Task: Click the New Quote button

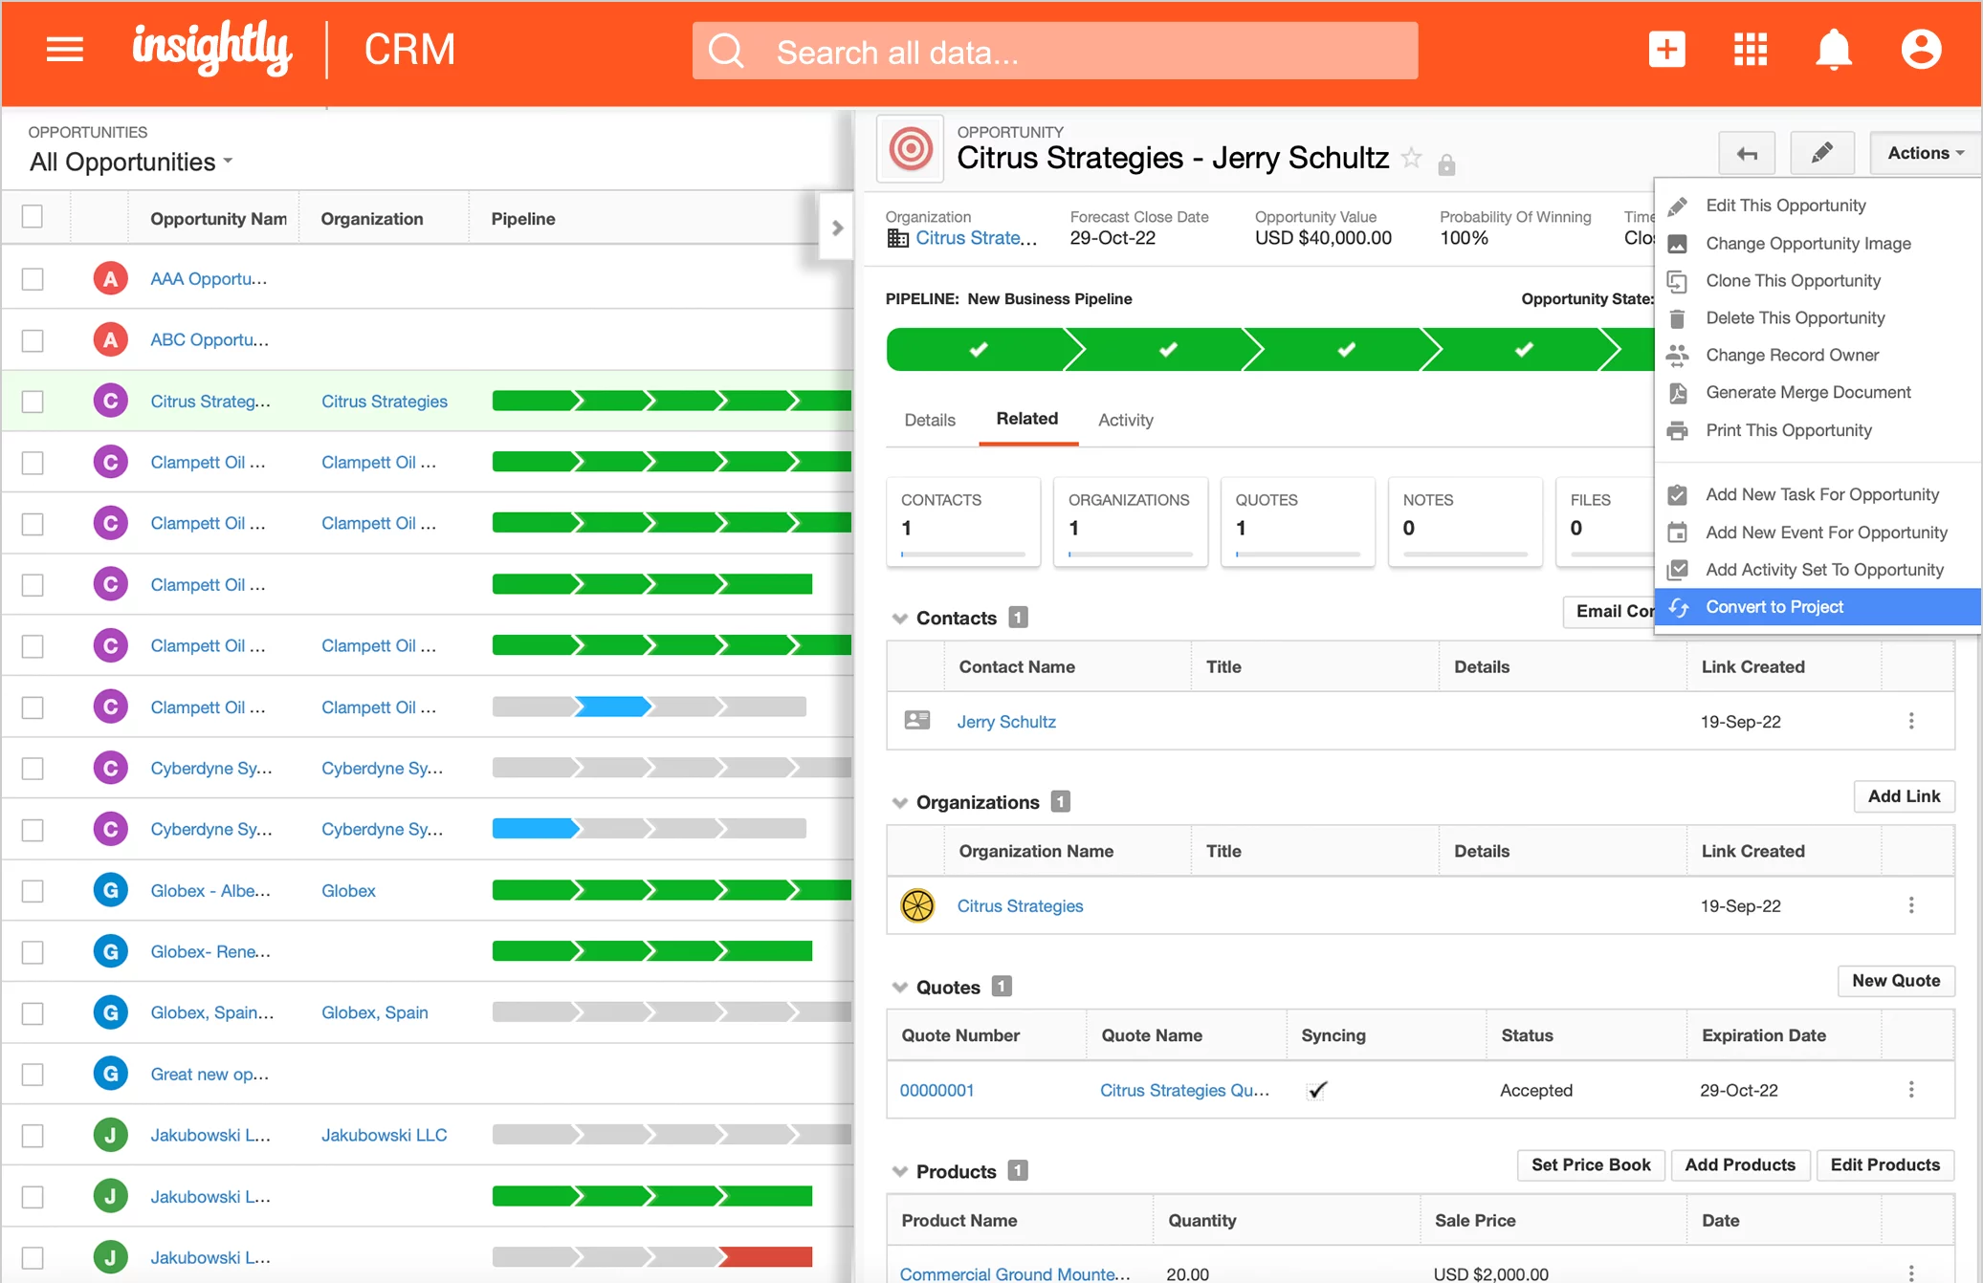Action: pos(1896,980)
